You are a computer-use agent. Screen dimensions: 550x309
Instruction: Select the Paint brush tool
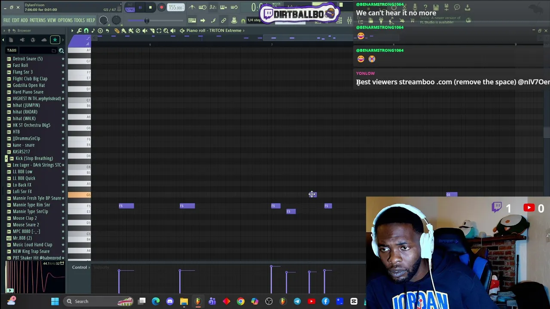coord(124,30)
